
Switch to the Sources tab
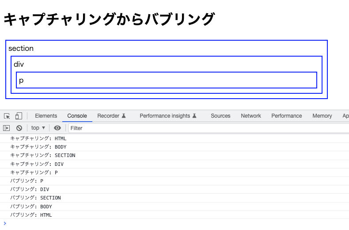tap(220, 116)
